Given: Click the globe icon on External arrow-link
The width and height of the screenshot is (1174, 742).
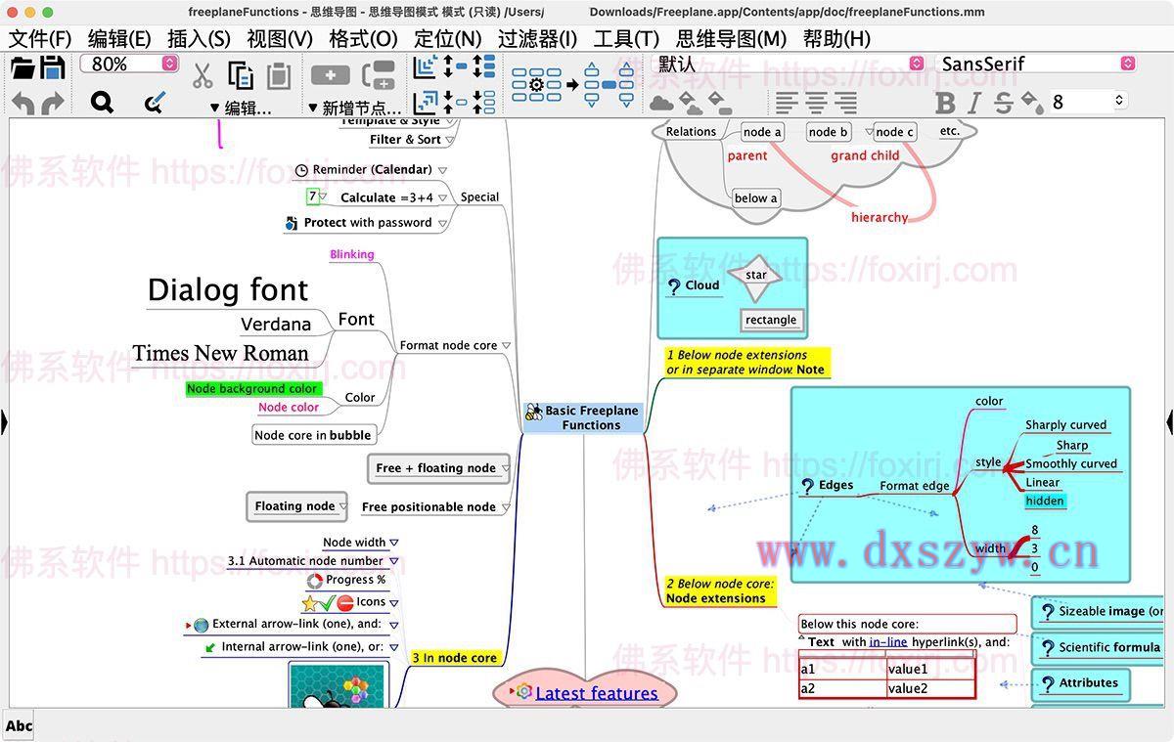Looking at the screenshot, I should coord(201,625).
